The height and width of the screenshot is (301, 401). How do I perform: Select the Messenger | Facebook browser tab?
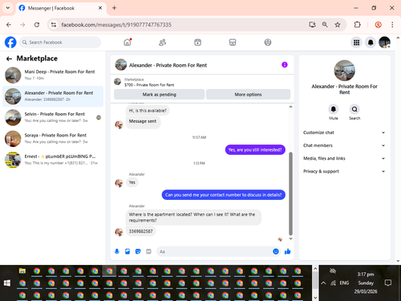(x=61, y=8)
